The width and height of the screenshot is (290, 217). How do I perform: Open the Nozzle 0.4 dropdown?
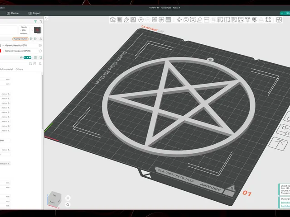coord(24,30)
